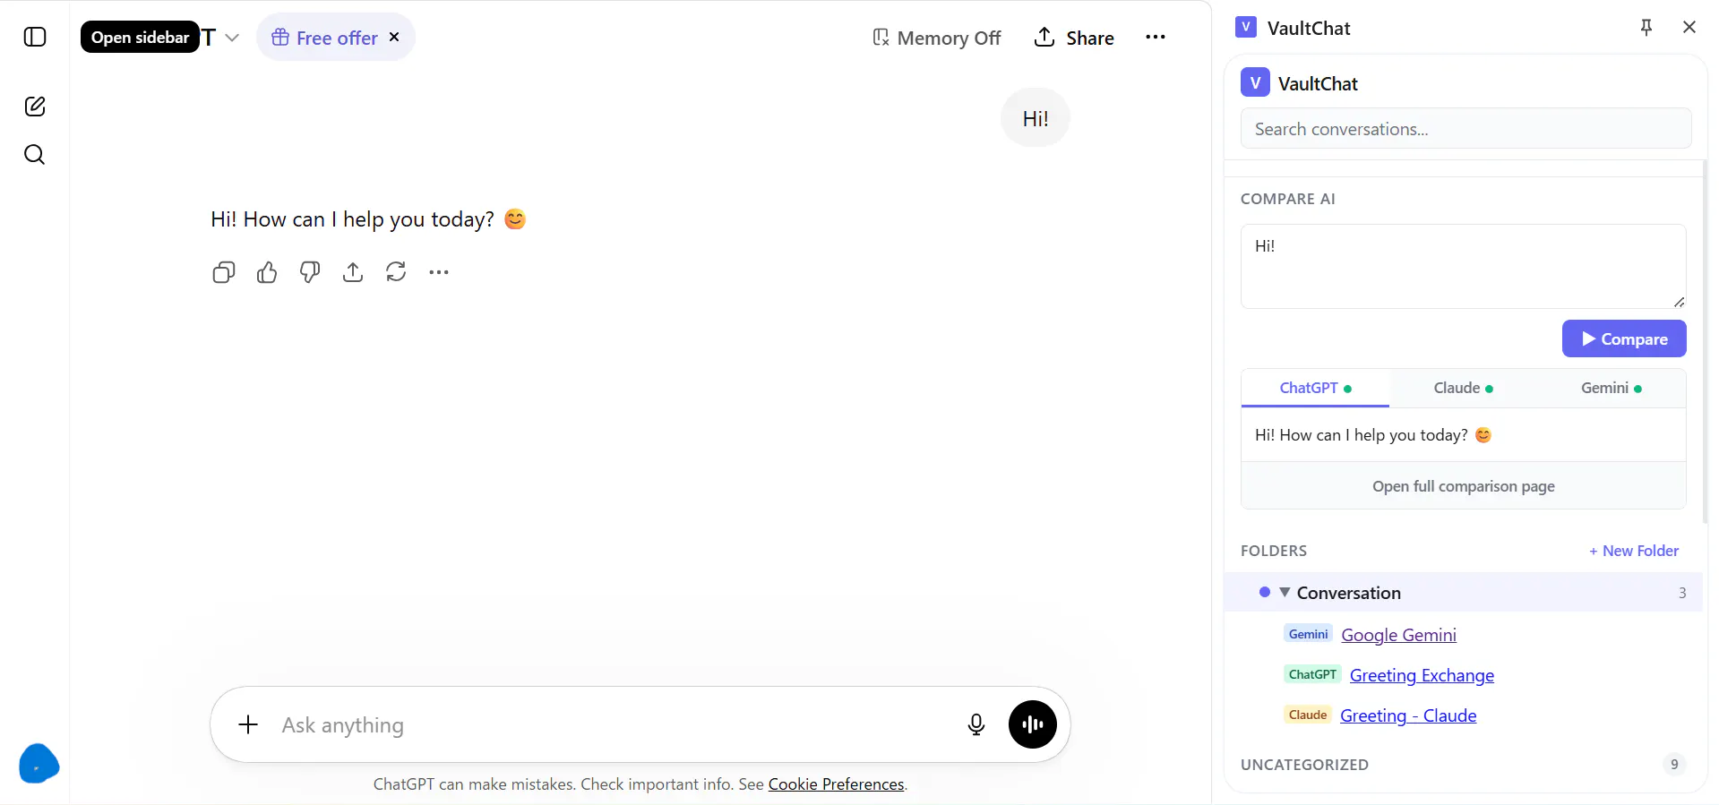
Task: Open the chat header more options menu
Action: pos(1156,38)
